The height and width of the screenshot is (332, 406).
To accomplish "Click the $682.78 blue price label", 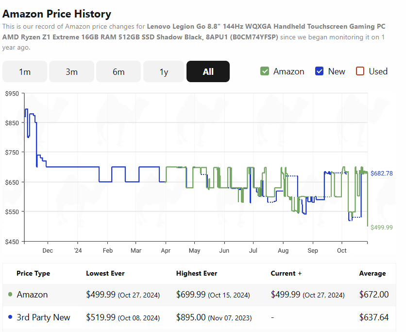I will (381, 174).
